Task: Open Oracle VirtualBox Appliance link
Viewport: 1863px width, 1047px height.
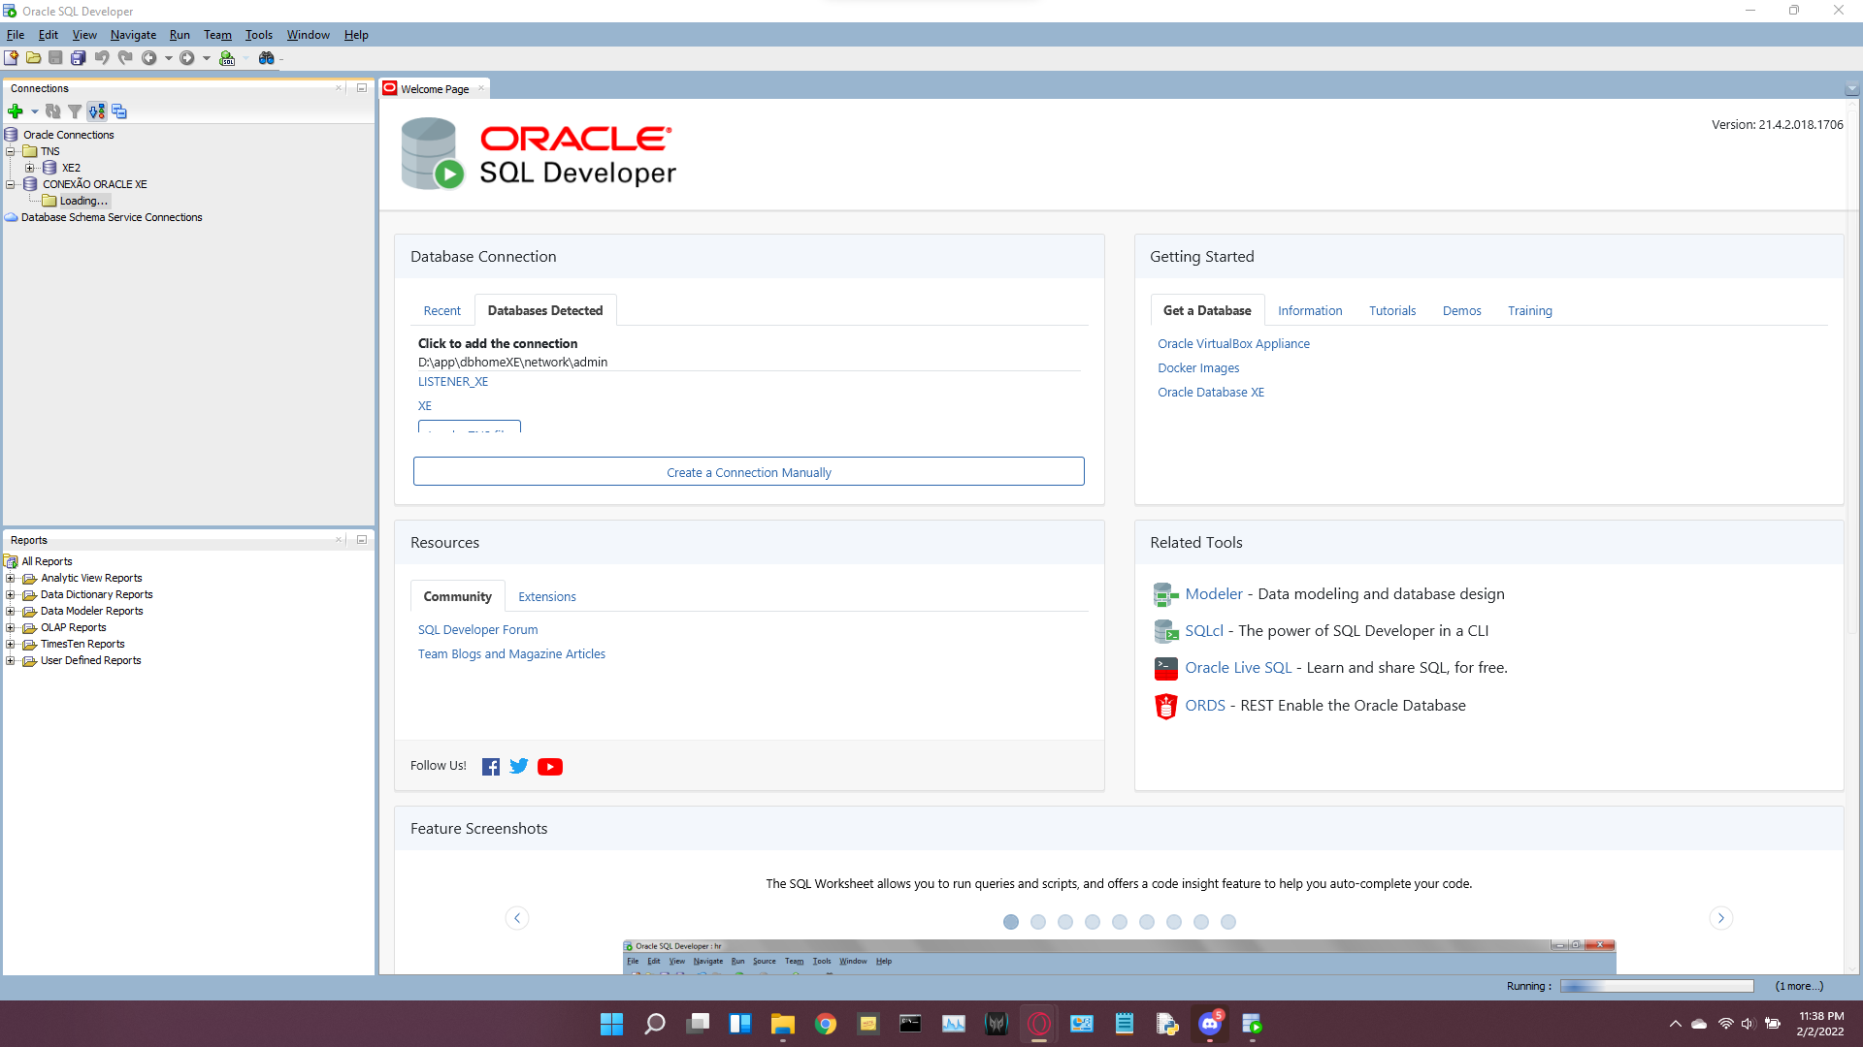Action: pos(1233,343)
